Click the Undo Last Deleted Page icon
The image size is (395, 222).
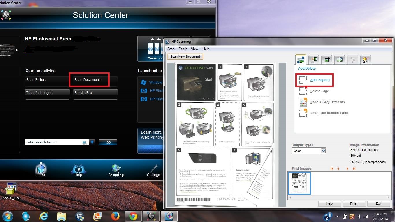coord(303,113)
